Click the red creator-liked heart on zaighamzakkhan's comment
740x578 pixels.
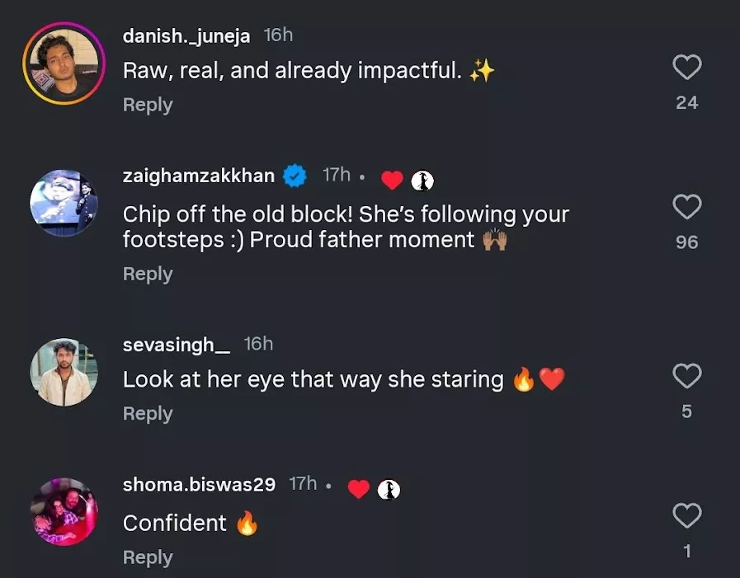click(392, 180)
